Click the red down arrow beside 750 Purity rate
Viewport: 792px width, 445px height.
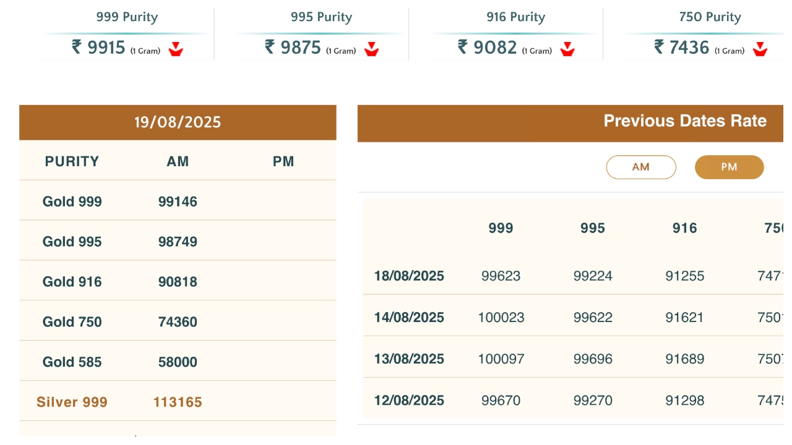point(760,49)
